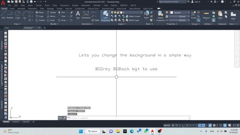240x135 pixels.
Task: Click the Group tool
Action: [193, 15]
